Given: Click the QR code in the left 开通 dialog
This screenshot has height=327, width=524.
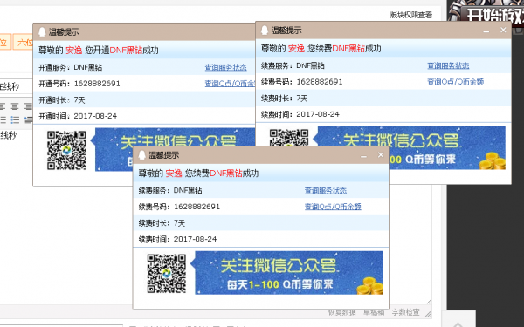Looking at the screenshot, I should click(66, 150).
